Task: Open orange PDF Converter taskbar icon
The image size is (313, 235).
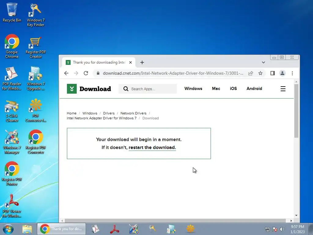Action: [190, 229]
